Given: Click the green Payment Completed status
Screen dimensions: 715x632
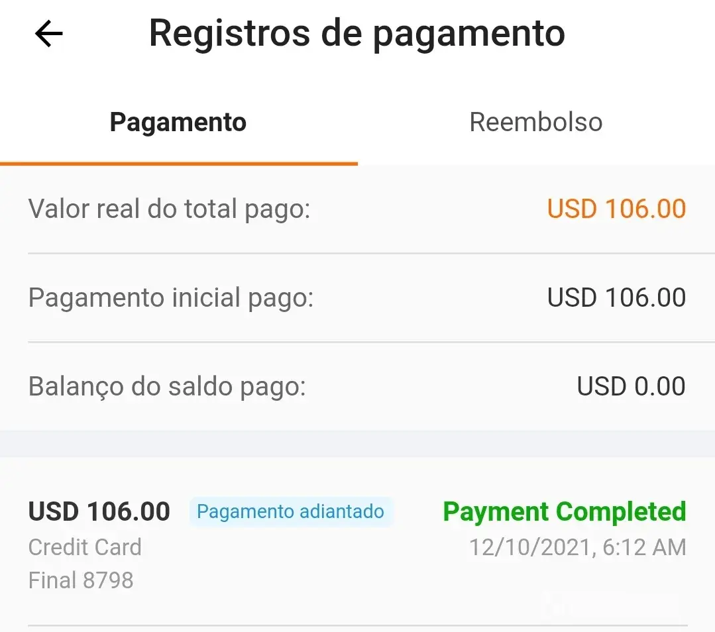Looking at the screenshot, I should tap(564, 512).
